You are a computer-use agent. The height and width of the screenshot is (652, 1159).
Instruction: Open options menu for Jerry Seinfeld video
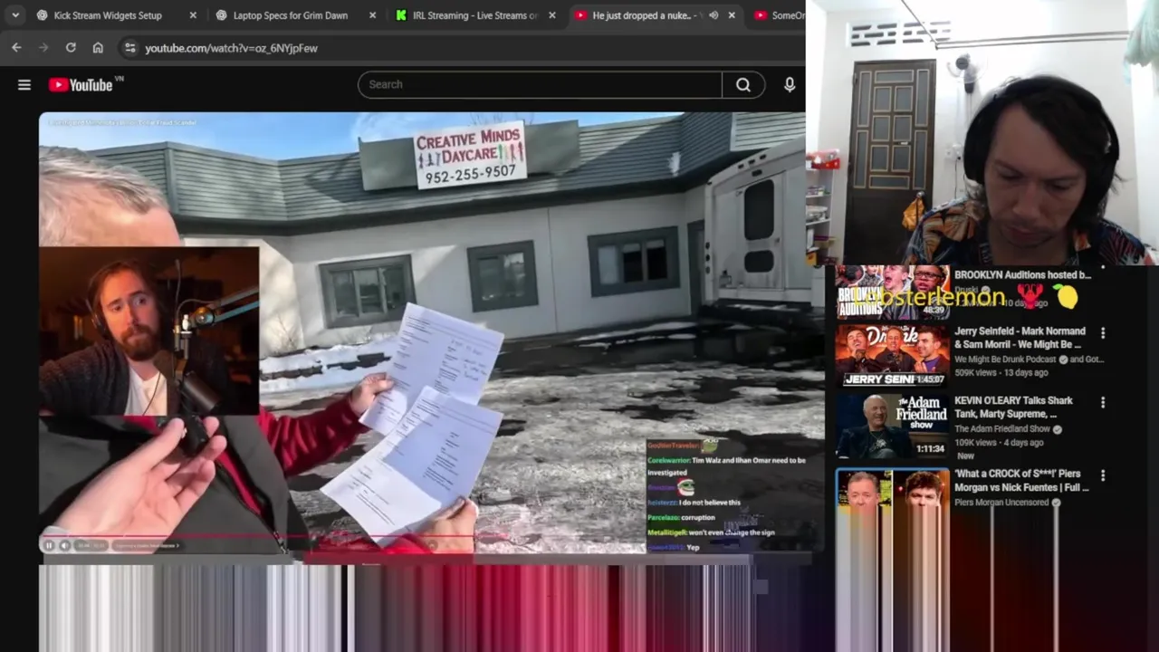(1103, 333)
